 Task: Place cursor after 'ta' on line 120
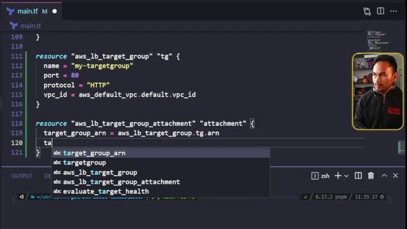pyautogui.click(x=52, y=142)
